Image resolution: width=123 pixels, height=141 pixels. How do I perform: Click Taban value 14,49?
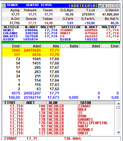(x=48, y=23)
